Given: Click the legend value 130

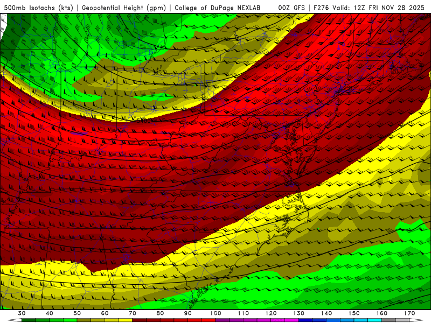Looking at the screenshot, I should point(299,313).
